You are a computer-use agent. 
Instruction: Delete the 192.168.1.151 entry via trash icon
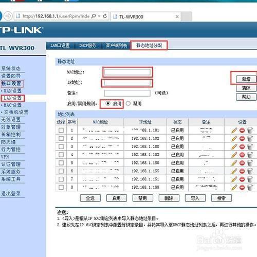(x=250, y=179)
